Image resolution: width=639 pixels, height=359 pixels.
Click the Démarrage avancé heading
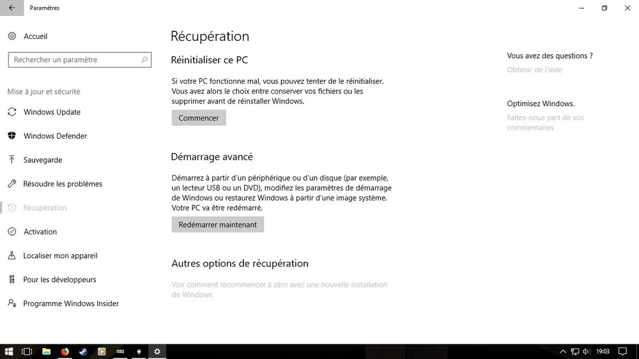coord(212,157)
